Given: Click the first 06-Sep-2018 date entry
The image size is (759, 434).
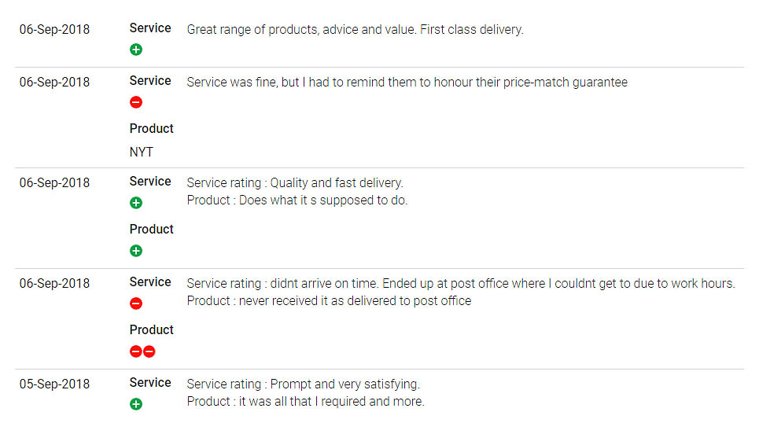Looking at the screenshot, I should point(54,30).
